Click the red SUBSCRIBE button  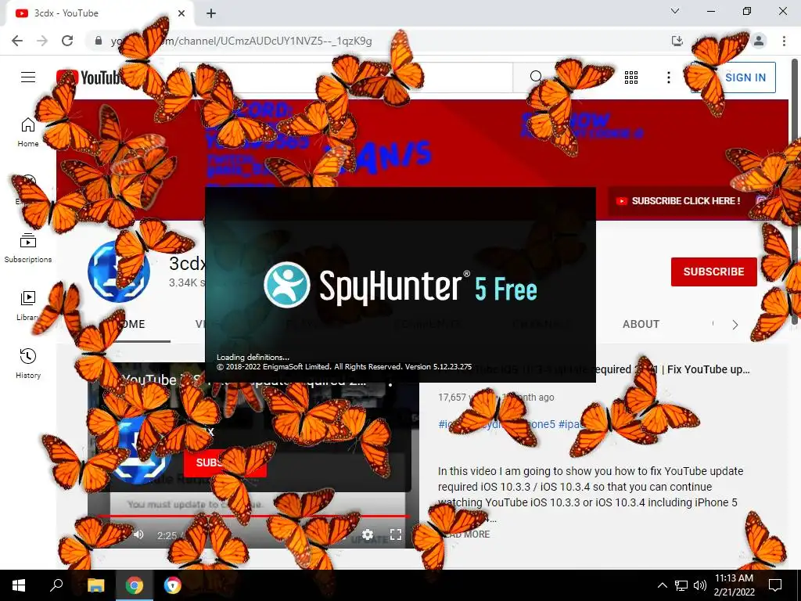tap(713, 272)
